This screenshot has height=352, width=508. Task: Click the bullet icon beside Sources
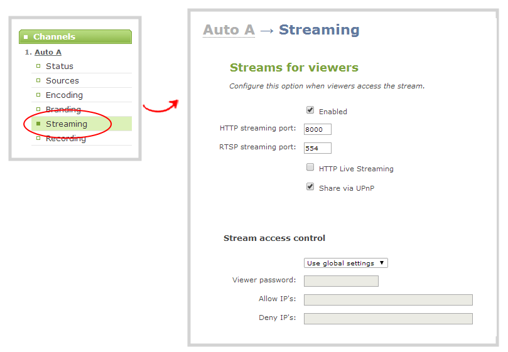[38, 80]
